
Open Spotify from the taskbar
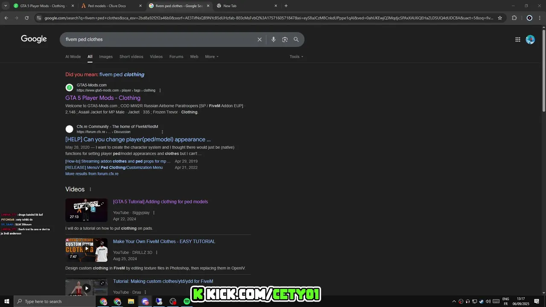point(186,301)
